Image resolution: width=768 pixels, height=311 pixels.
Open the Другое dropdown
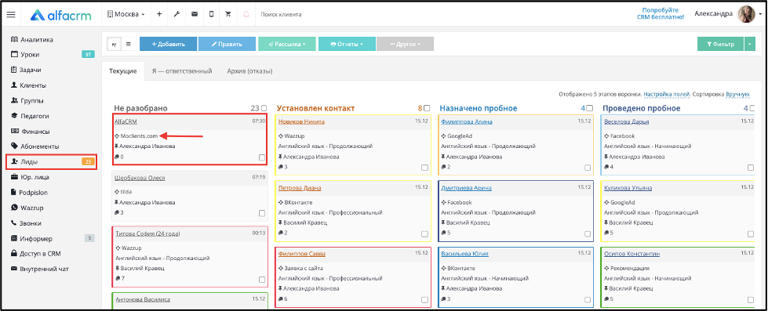(x=405, y=44)
